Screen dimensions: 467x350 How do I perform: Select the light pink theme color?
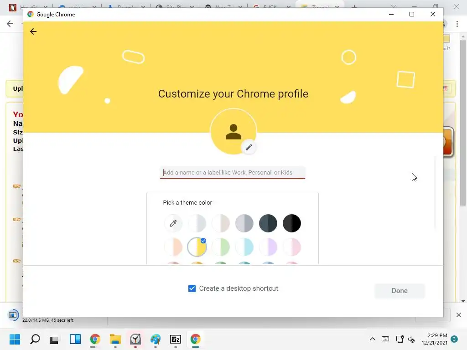[x=291, y=247]
